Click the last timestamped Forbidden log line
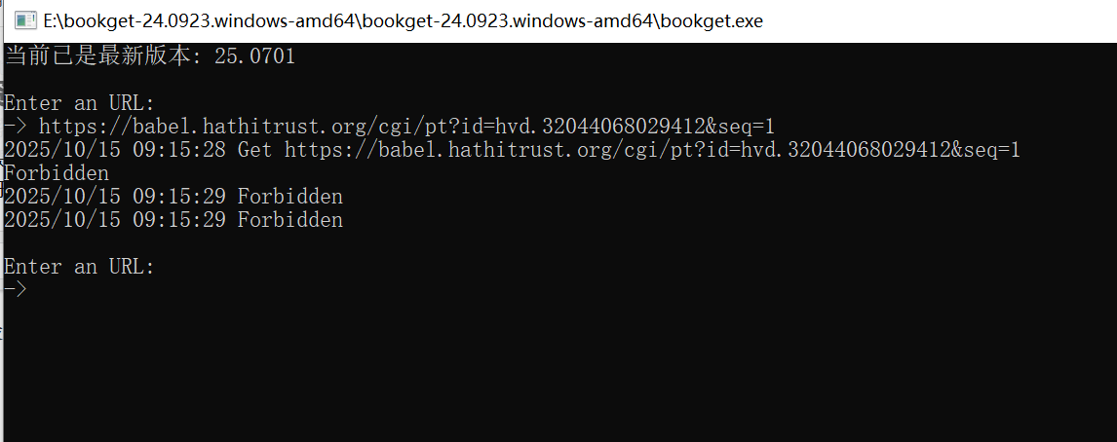Viewport: 1117px width, 442px height. click(x=173, y=220)
